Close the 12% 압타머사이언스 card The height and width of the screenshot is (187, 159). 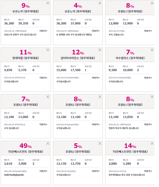click(x=100, y=50)
